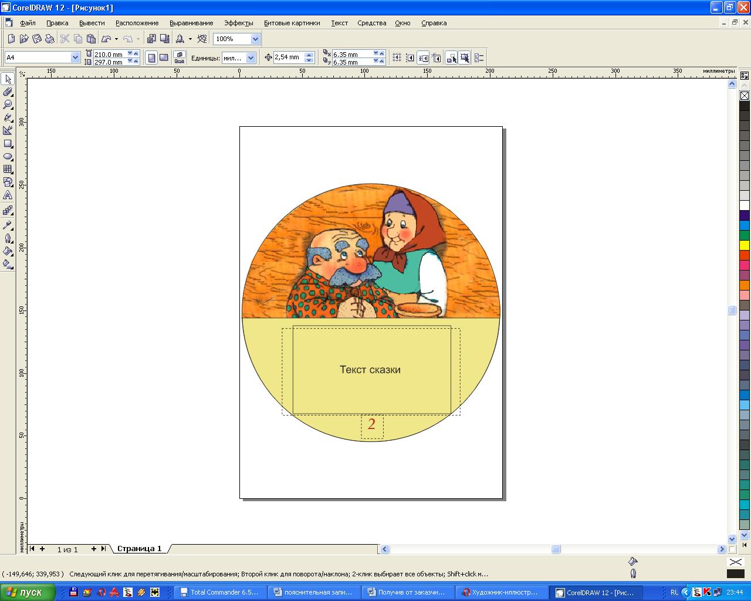The width and height of the screenshot is (751, 601).
Task: Select the Rectangle tool
Action: click(x=8, y=143)
